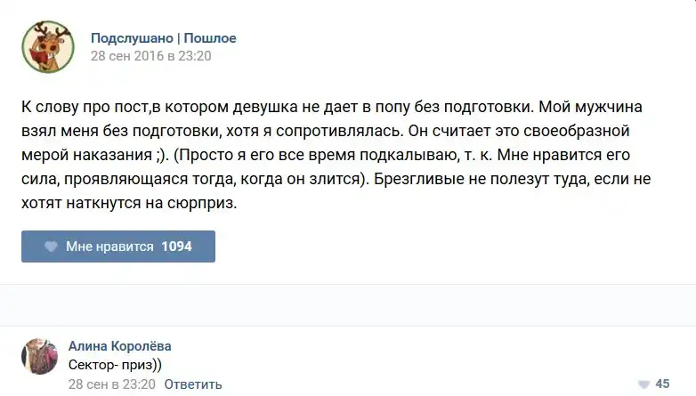Click the comment timestamp 28 сен в 23:20
This screenshot has height=396, width=696.
coord(112,384)
